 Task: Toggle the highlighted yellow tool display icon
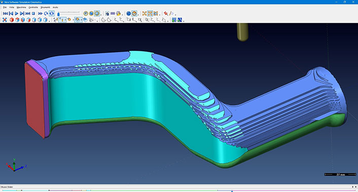(x=61, y=20)
